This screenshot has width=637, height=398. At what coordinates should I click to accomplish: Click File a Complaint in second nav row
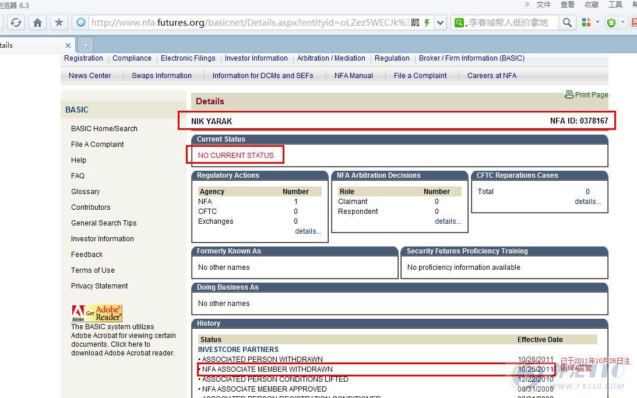pyautogui.click(x=420, y=76)
